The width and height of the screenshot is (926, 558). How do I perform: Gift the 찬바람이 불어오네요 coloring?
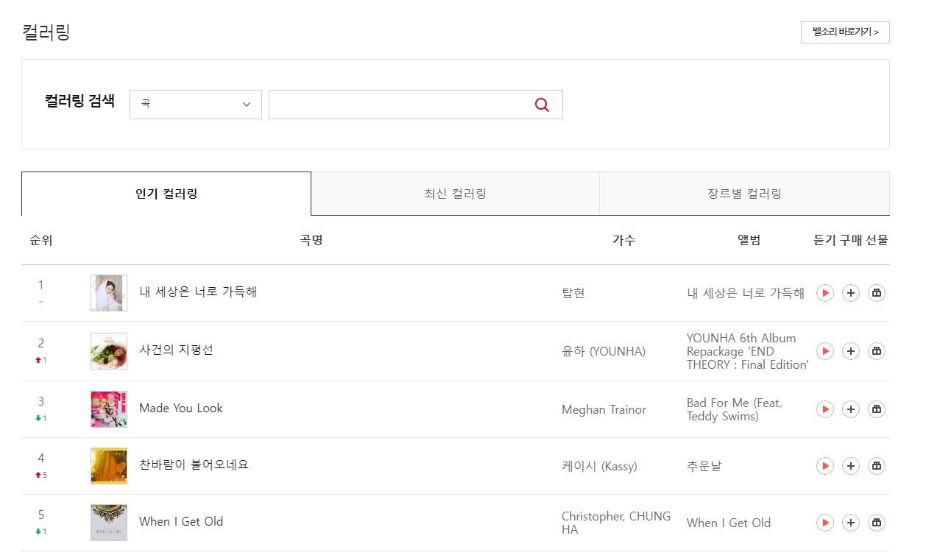click(877, 466)
